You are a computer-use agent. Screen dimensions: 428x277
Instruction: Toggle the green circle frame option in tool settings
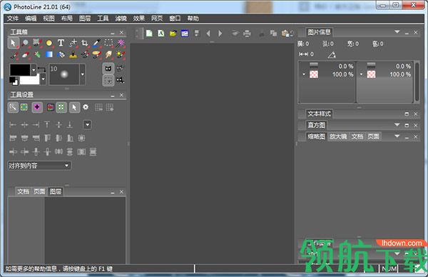[x=24, y=107]
